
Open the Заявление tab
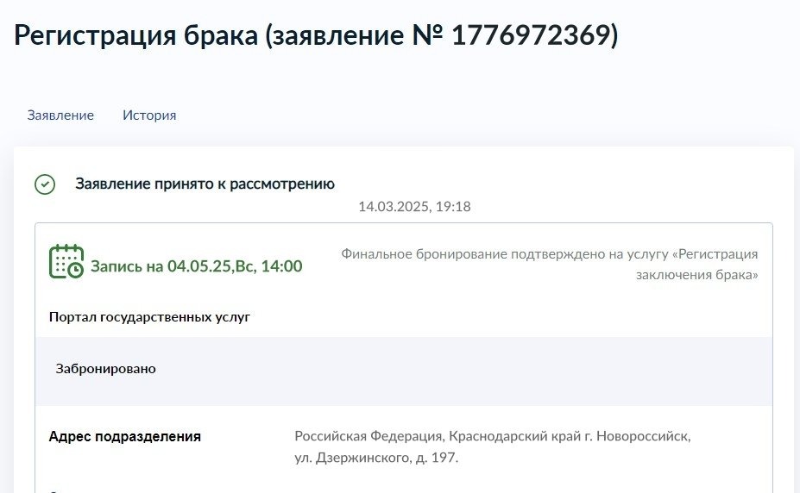60,115
